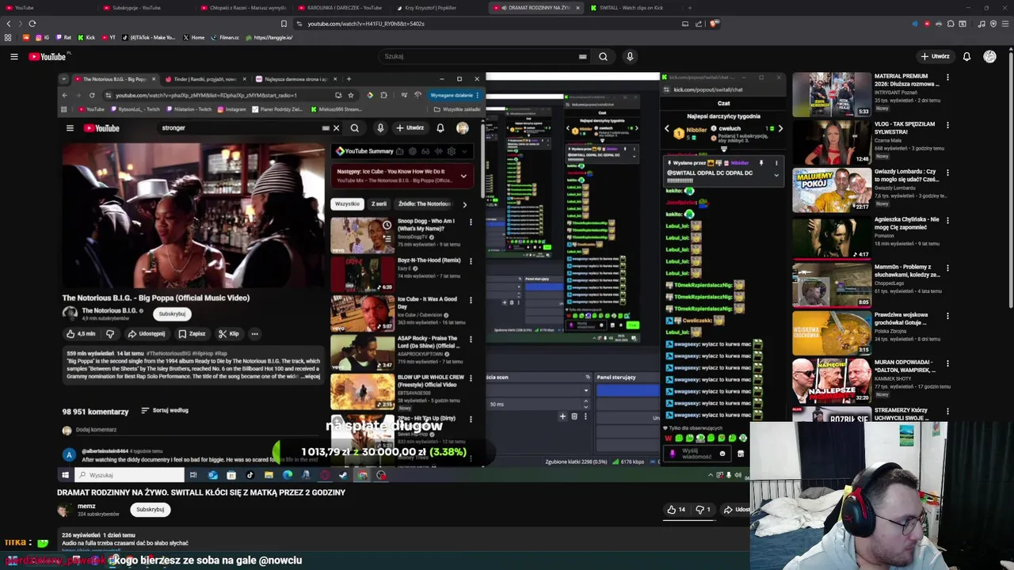The width and height of the screenshot is (1014, 570).
Task: Open options for Mamm0n - Problemy z słuchawkami
Action: [x=947, y=268]
